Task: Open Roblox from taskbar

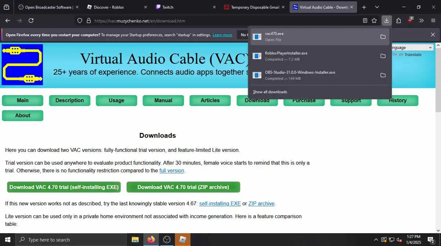Action: [x=183, y=240]
